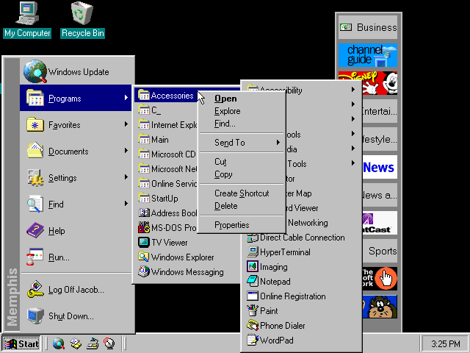Launch Windows Update from the Start menu
The width and height of the screenshot is (470, 353).
tap(76, 72)
